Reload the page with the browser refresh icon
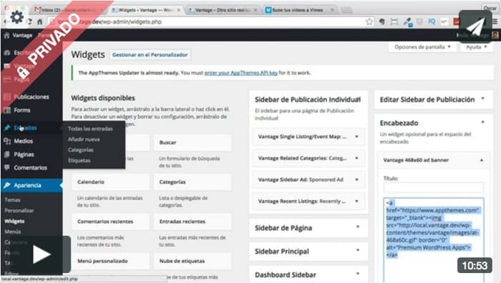This screenshot has width=501, height=283. [29, 21]
